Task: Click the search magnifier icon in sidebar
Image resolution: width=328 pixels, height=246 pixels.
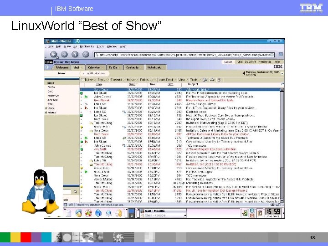Action: coord(75,192)
